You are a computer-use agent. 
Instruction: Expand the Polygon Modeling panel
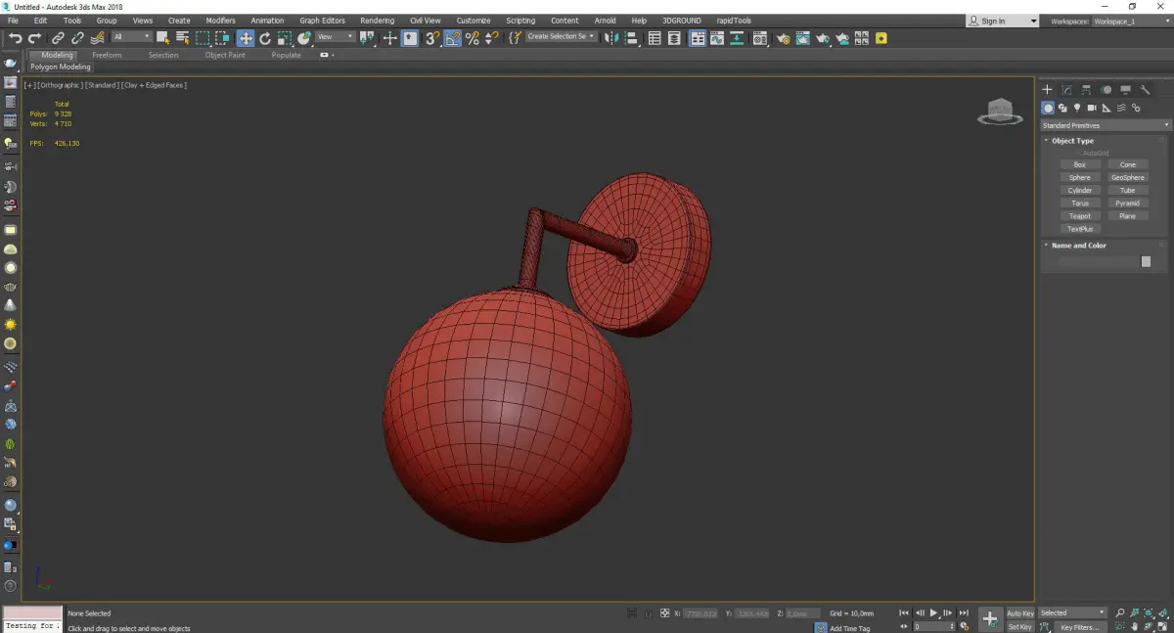click(x=60, y=67)
